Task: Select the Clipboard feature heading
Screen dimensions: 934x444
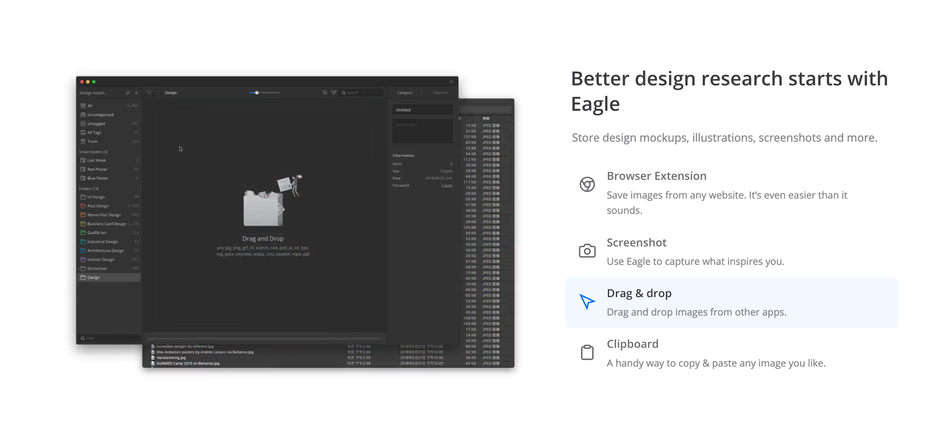Action: pyautogui.click(x=633, y=344)
